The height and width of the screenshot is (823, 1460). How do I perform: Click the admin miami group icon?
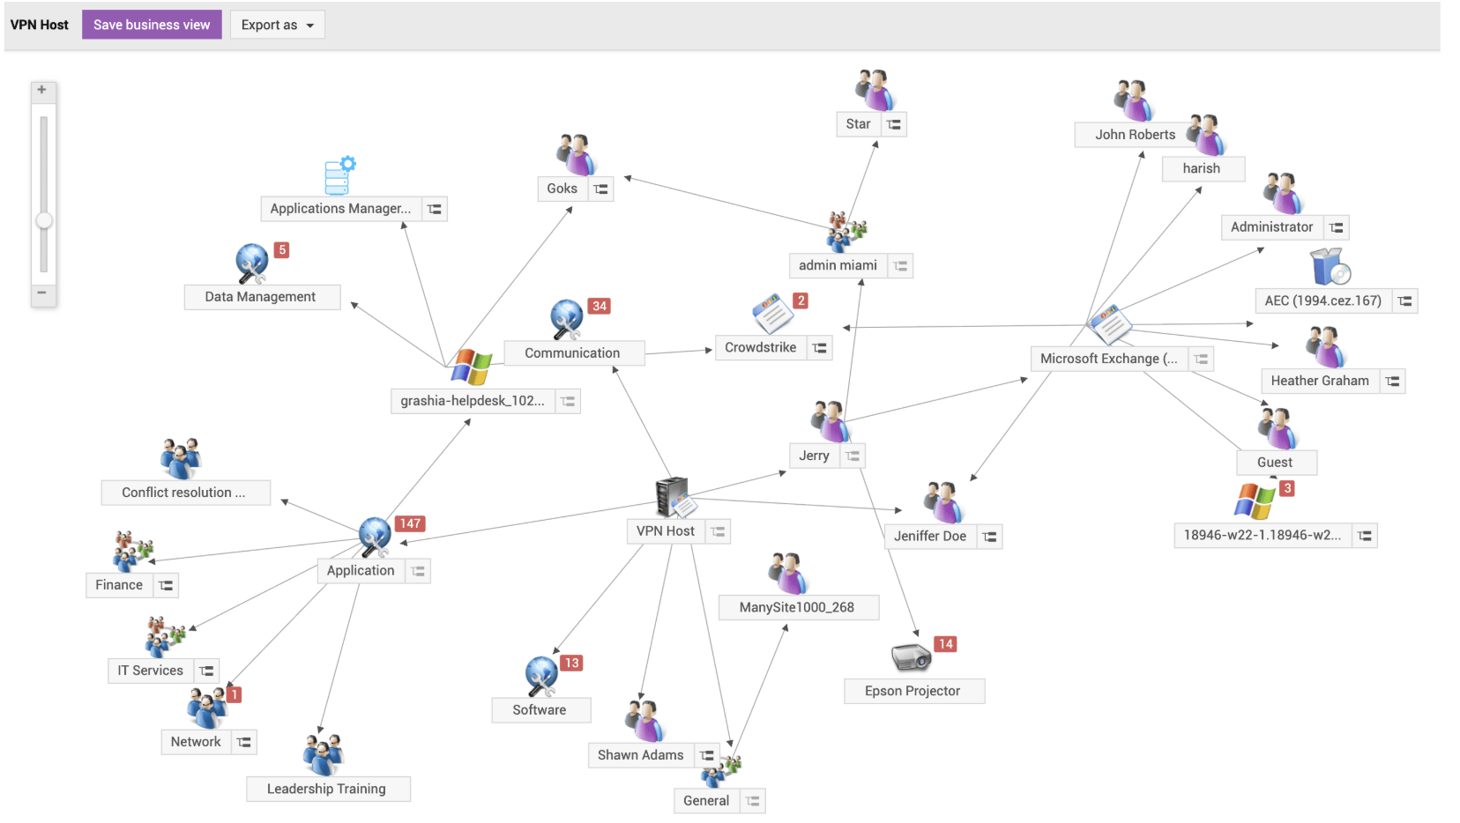846,232
